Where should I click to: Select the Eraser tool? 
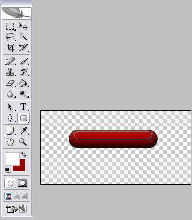[x=10, y=83]
